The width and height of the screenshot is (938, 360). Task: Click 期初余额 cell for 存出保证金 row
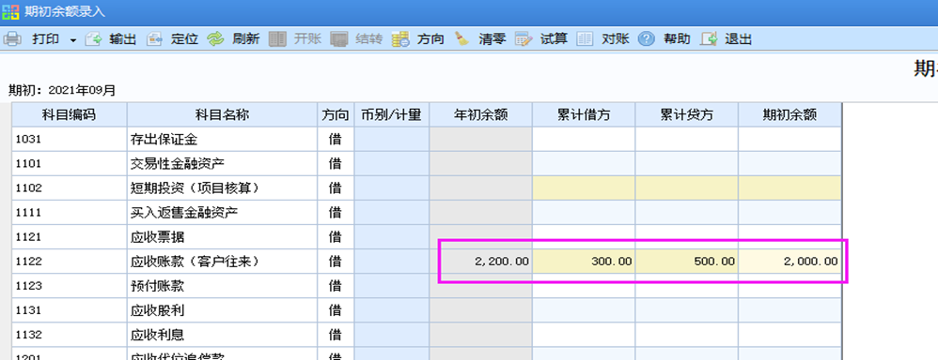pos(789,139)
